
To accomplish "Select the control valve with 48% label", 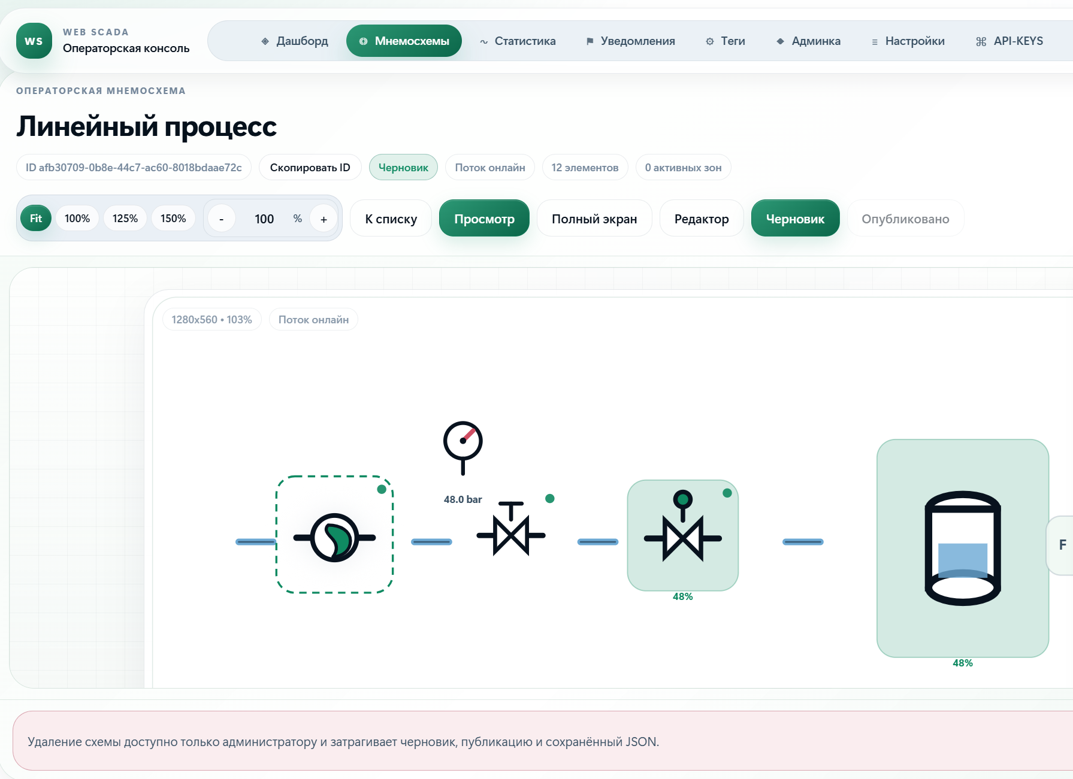I will (x=682, y=535).
